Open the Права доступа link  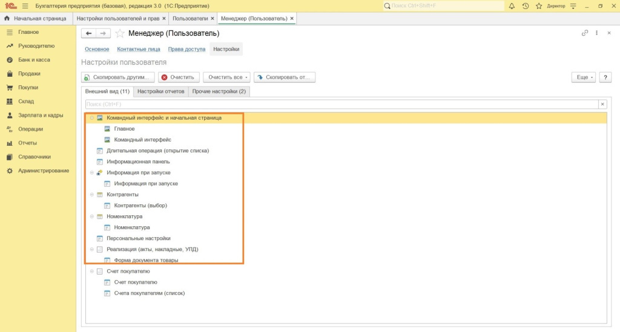pyautogui.click(x=186, y=49)
